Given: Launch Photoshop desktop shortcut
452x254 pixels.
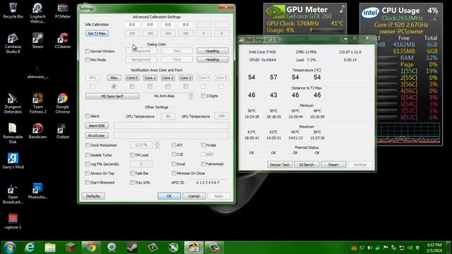Looking at the screenshot, I should 37,191.
